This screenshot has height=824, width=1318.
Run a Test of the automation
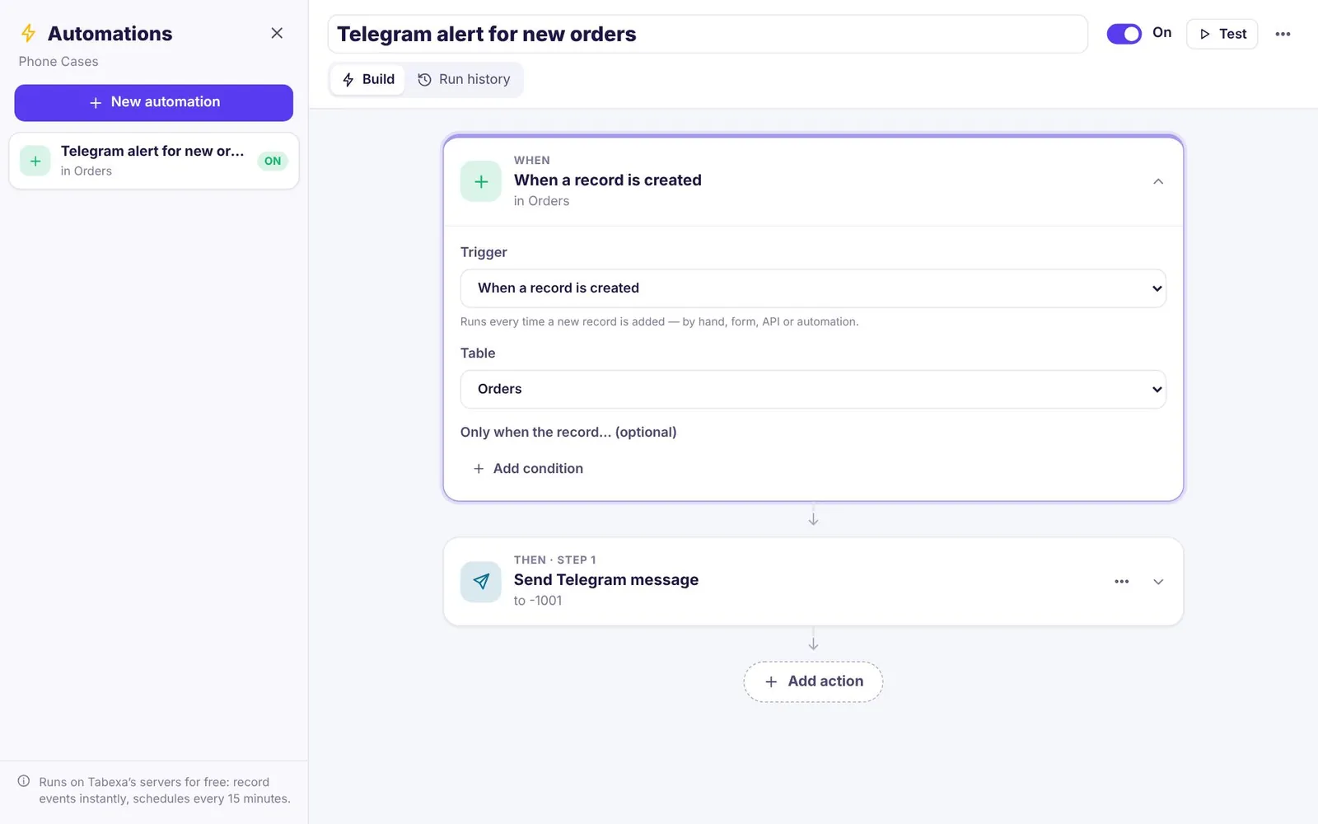(x=1222, y=34)
